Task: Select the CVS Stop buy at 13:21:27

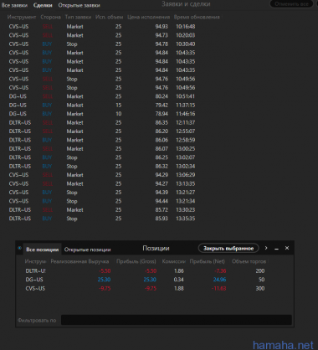Action: tap(102, 193)
